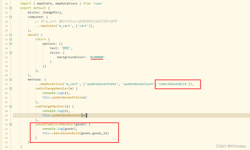The width and height of the screenshot is (250, 150).
Task: Click mapState in the line 24 import
Action: pyautogui.click(x=44, y=3)
